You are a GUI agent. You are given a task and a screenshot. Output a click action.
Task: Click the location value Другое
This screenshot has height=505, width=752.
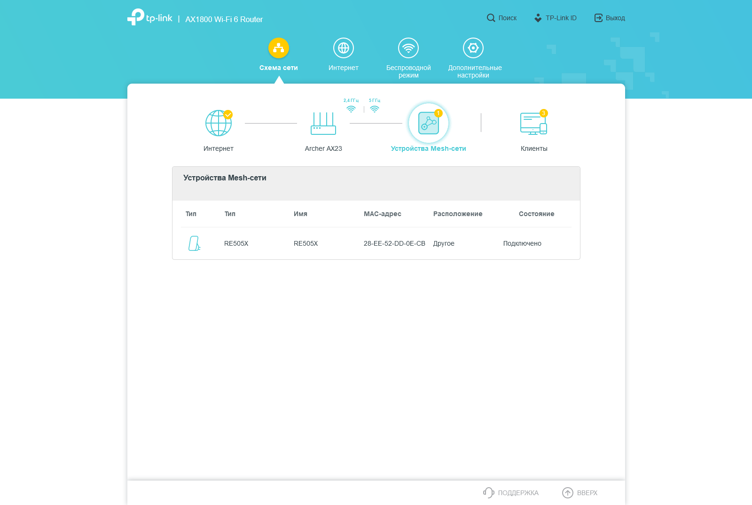click(444, 243)
